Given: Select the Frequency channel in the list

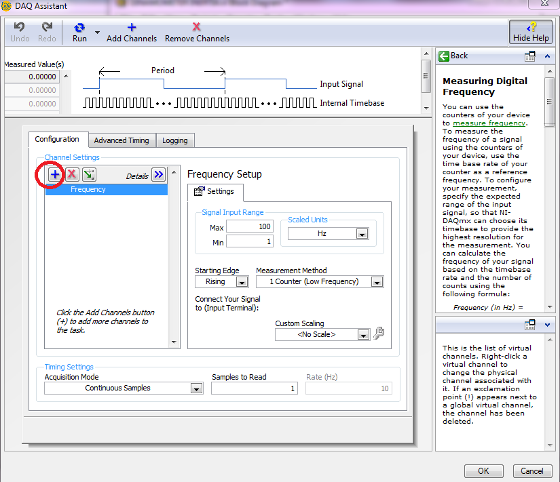Looking at the screenshot, I should point(88,190).
